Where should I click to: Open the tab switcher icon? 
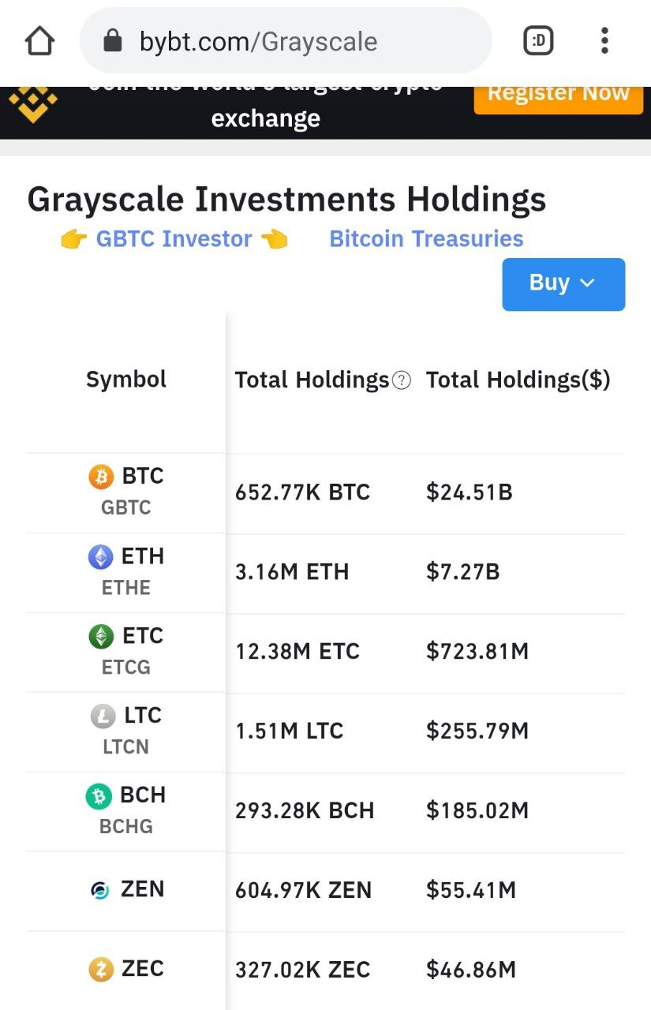click(539, 40)
